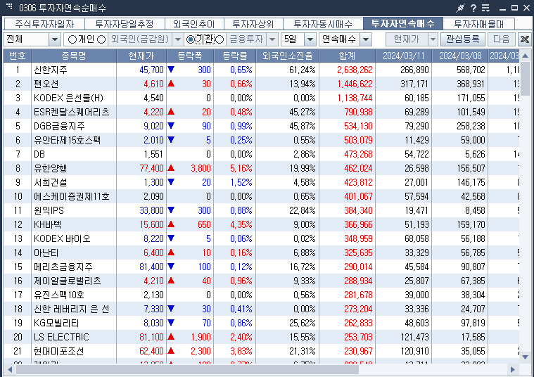Select the 개인 radio button
Screen dimensions: 534x377
pyautogui.click(x=72, y=39)
